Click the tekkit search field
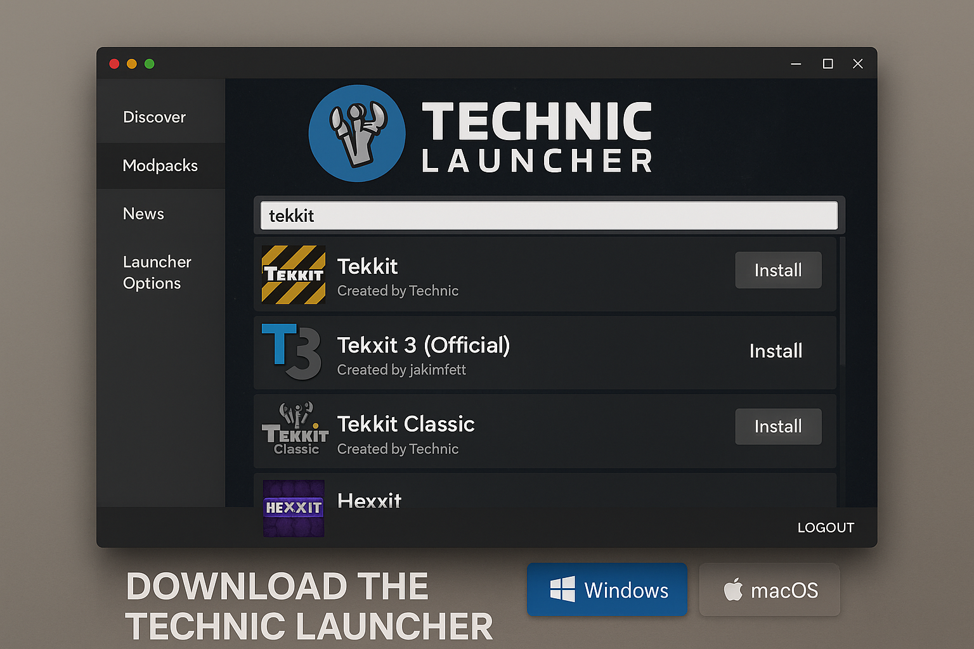 pos(549,215)
